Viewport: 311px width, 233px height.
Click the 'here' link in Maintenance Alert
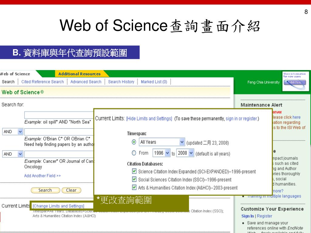[x=296, y=117]
